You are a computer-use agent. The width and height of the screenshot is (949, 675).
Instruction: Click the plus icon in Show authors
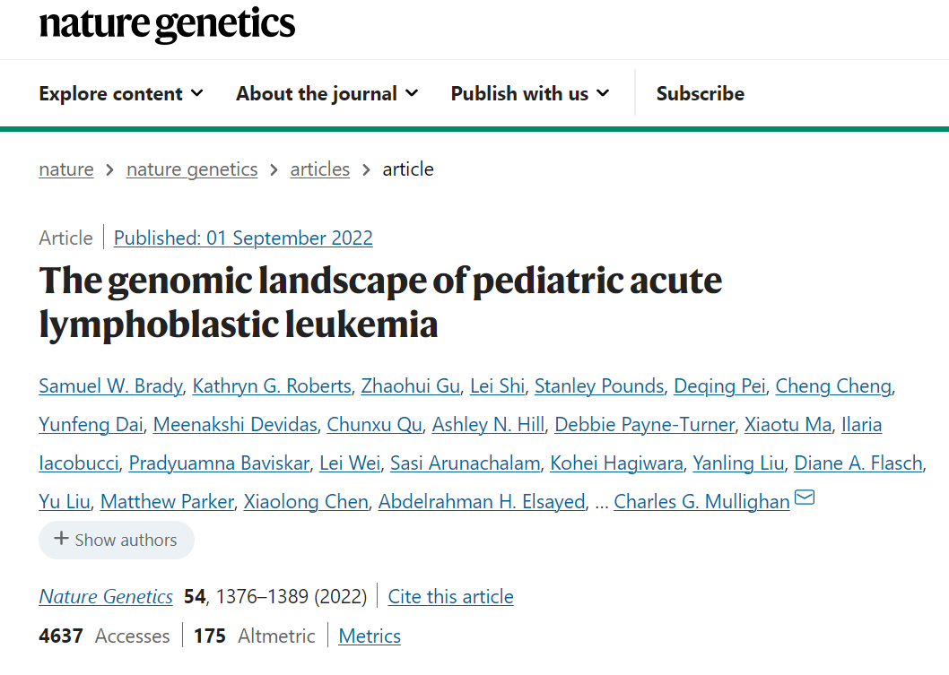click(x=61, y=539)
